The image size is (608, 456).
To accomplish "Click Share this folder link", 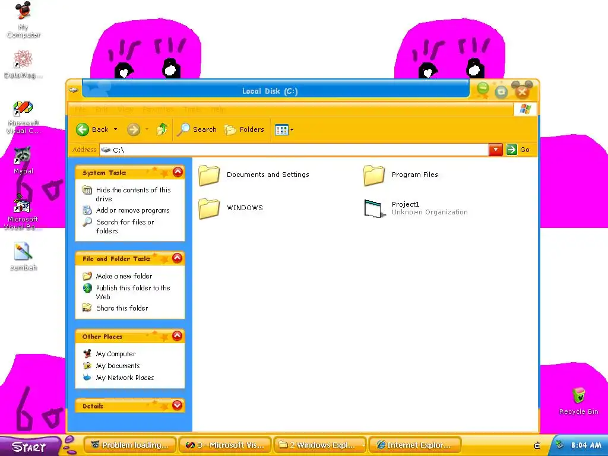I will [122, 308].
